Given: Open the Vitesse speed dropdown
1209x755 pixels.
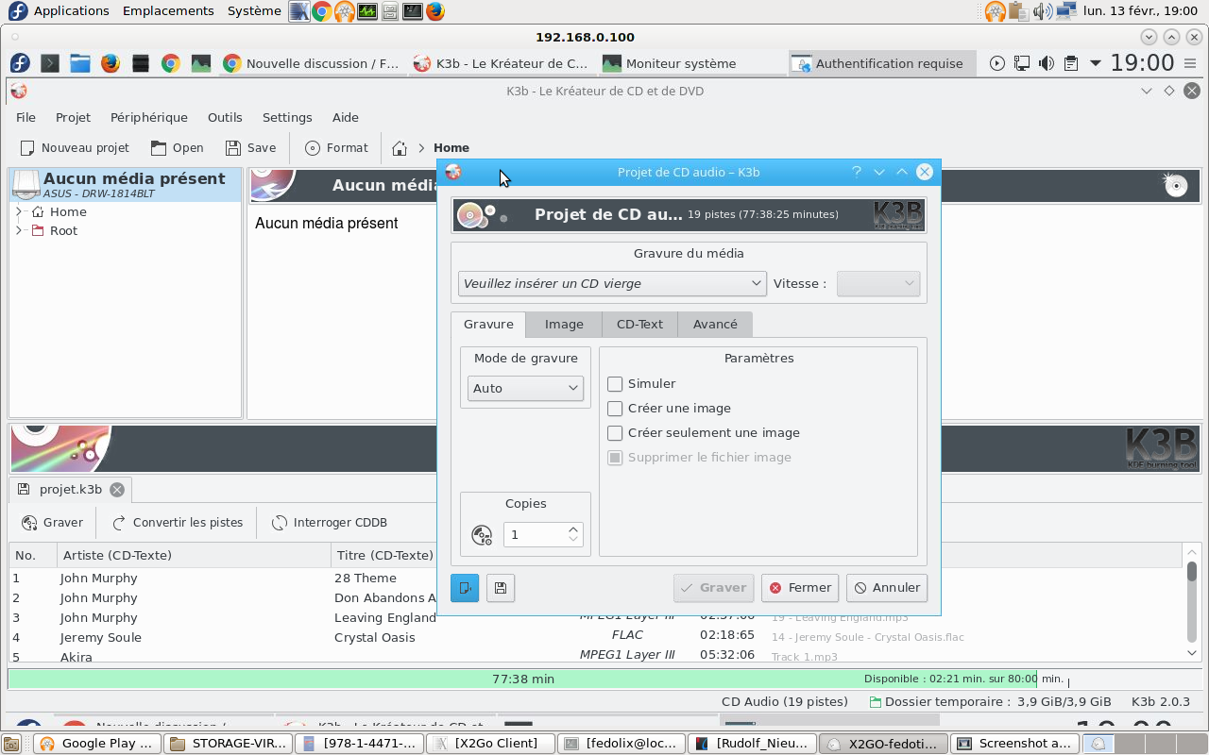Looking at the screenshot, I should (x=878, y=283).
